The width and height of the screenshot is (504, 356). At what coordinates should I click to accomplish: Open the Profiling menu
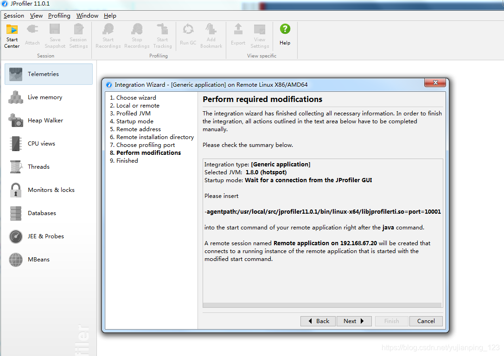point(59,15)
